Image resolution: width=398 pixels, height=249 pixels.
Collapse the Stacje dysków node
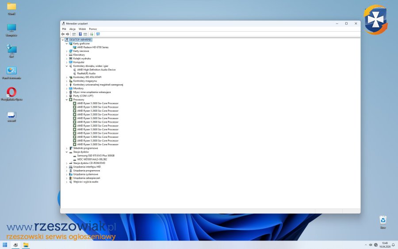[x=67, y=152]
